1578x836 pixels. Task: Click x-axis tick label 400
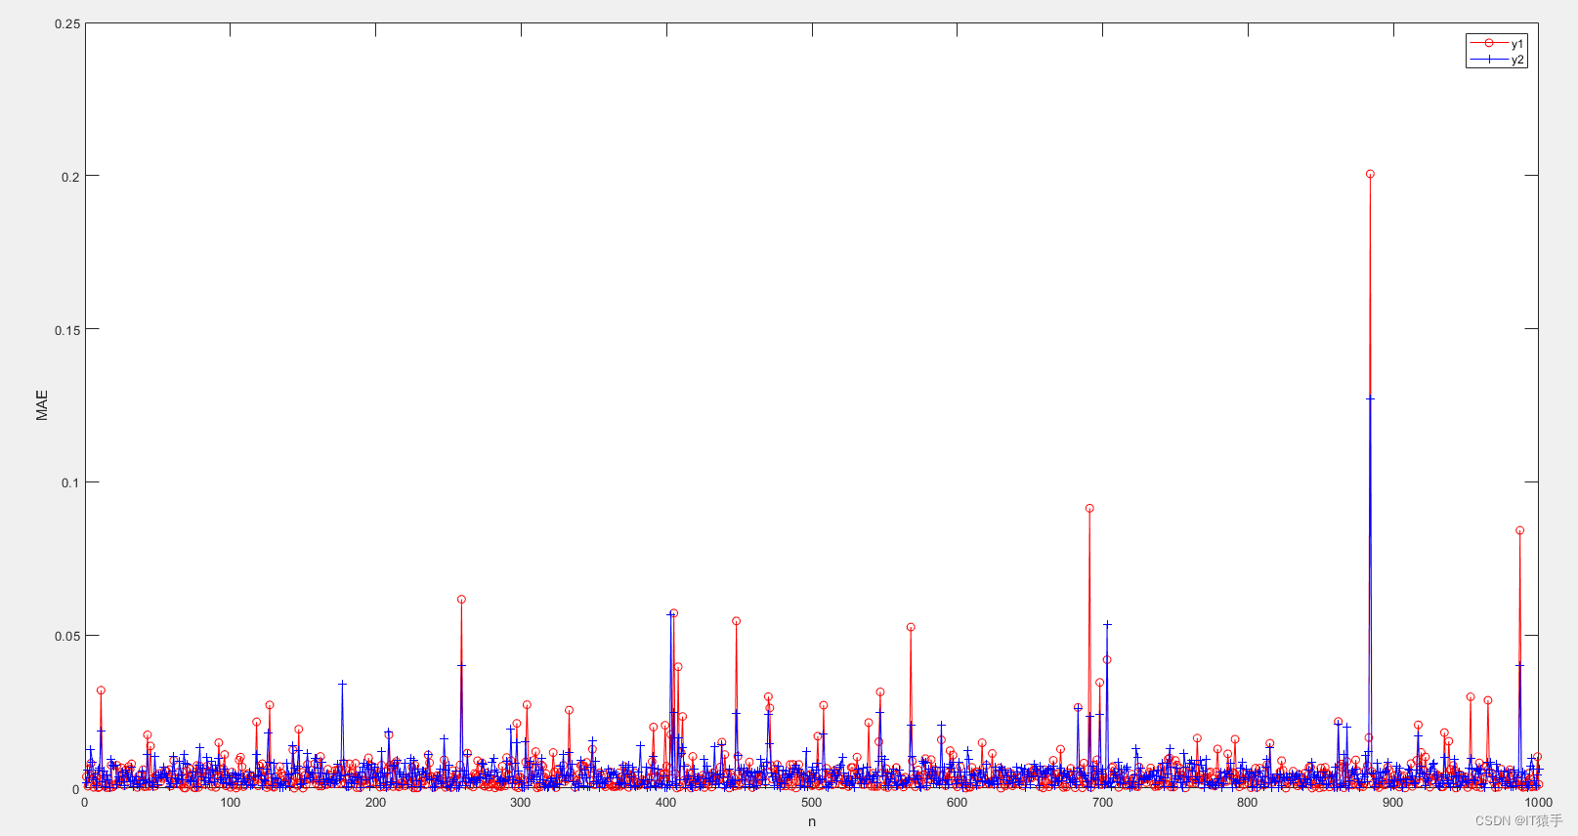coord(665,803)
